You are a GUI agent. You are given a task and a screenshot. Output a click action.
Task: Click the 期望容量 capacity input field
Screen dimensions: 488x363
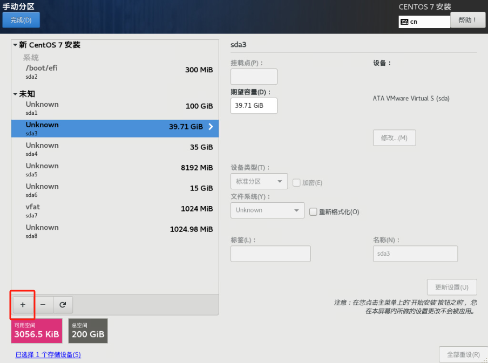(x=254, y=106)
